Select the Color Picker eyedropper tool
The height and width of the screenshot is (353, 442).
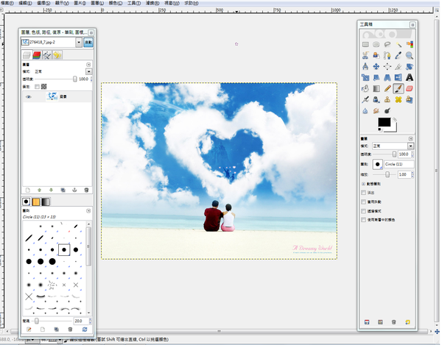399,55
